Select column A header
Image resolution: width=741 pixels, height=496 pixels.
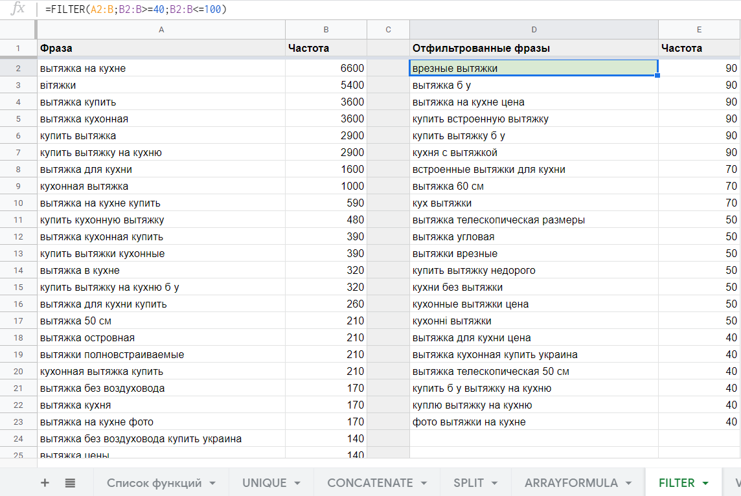[x=161, y=30]
